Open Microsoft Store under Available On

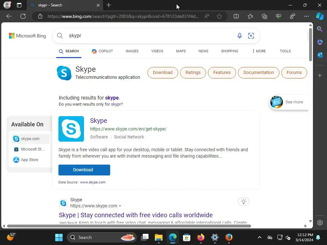(x=30, y=149)
